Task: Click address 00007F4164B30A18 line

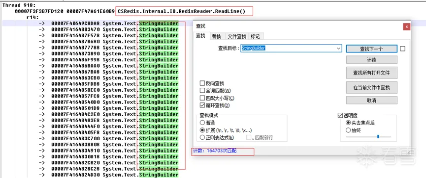Action: click(108, 156)
